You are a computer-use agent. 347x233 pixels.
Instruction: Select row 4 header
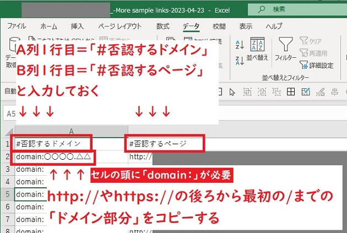pos(7,181)
